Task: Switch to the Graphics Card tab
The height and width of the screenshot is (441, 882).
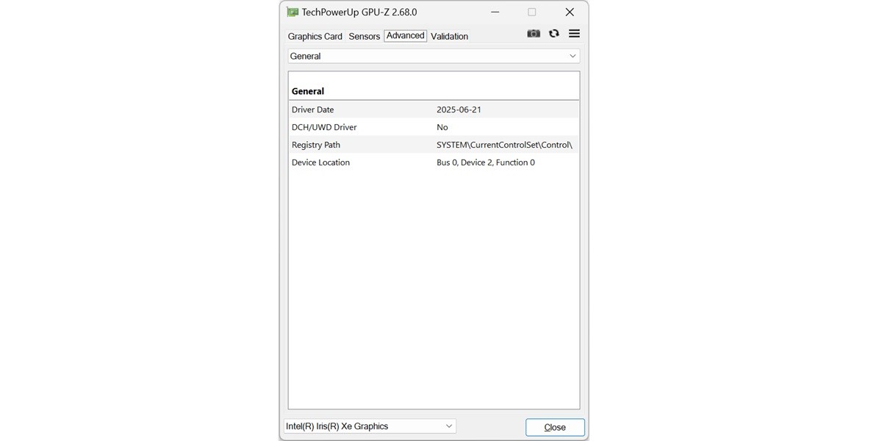Action: [315, 36]
